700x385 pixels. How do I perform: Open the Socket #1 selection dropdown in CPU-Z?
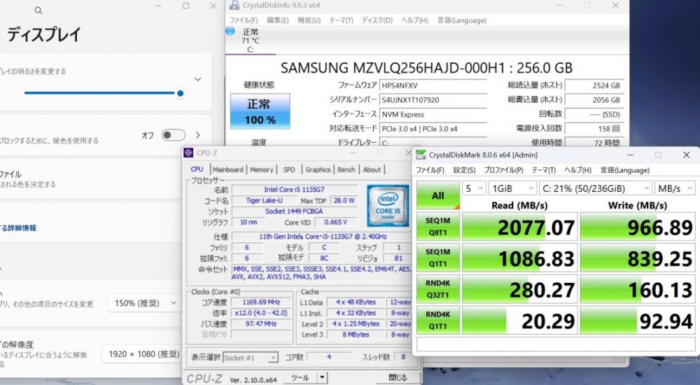251,358
